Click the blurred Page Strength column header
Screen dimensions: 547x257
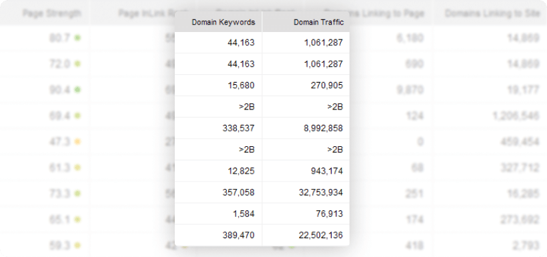coord(51,13)
